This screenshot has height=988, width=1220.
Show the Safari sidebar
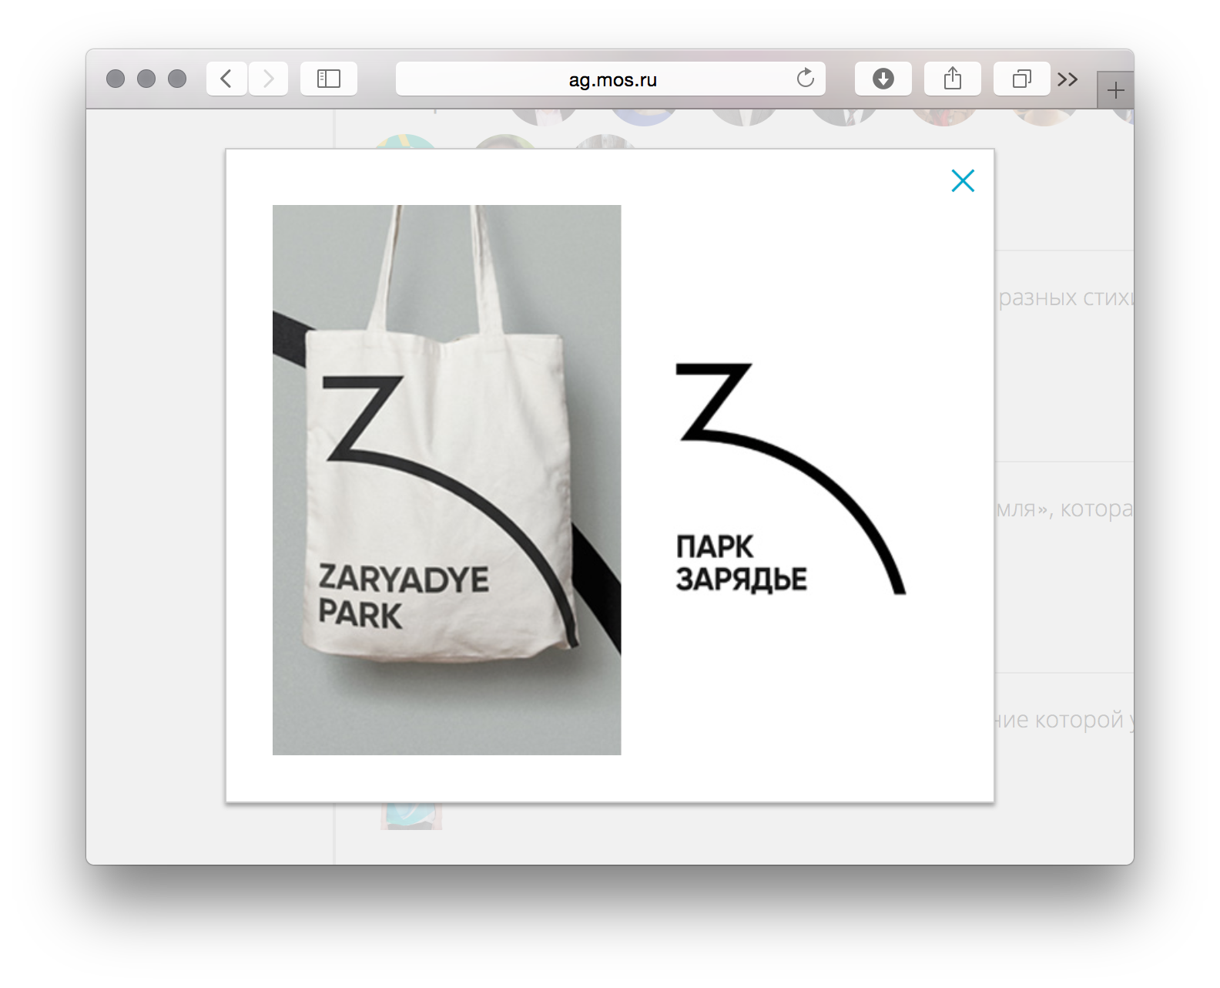point(329,79)
